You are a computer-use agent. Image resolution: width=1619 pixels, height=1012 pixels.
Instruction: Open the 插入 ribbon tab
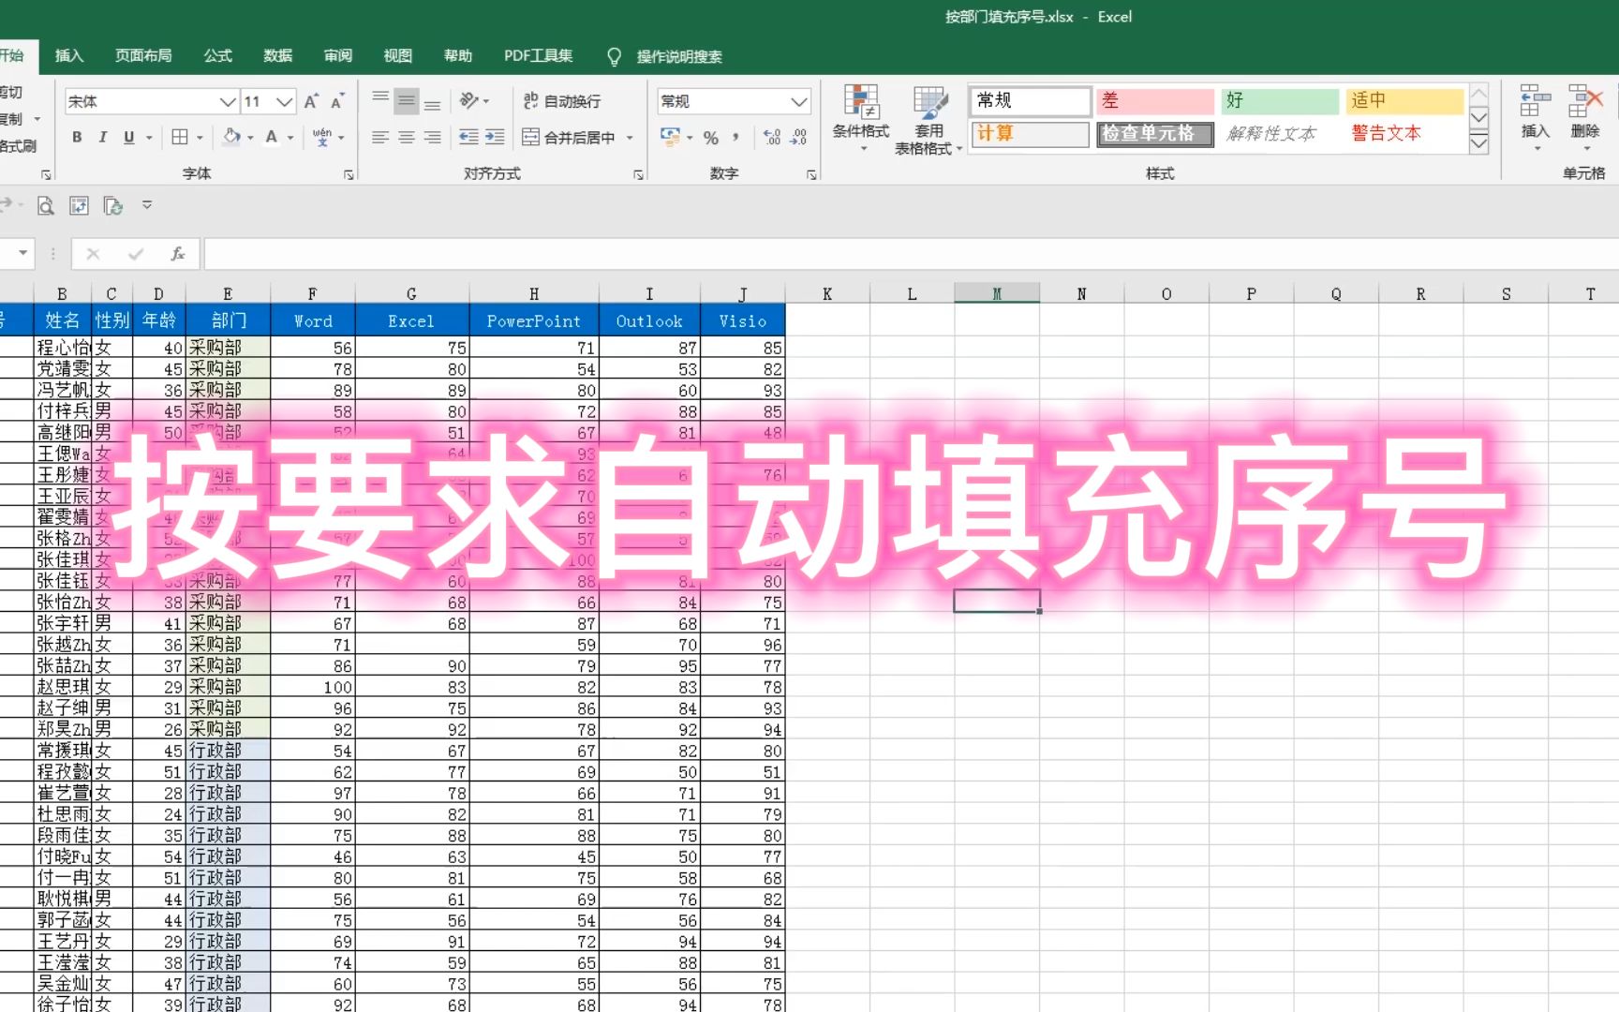[x=69, y=56]
